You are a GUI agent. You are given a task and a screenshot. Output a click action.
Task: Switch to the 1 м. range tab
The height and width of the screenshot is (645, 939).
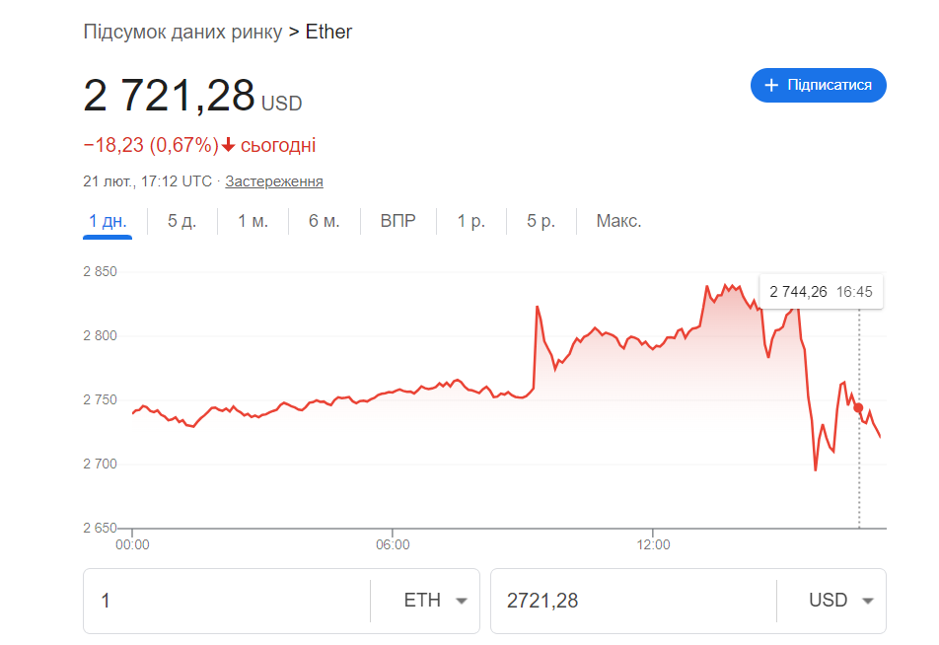click(x=253, y=221)
